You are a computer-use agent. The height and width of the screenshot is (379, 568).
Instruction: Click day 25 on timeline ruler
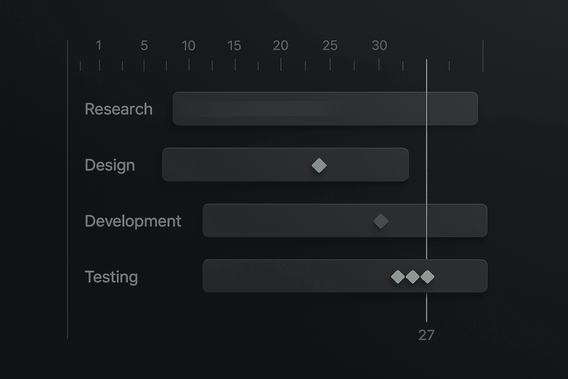(330, 46)
